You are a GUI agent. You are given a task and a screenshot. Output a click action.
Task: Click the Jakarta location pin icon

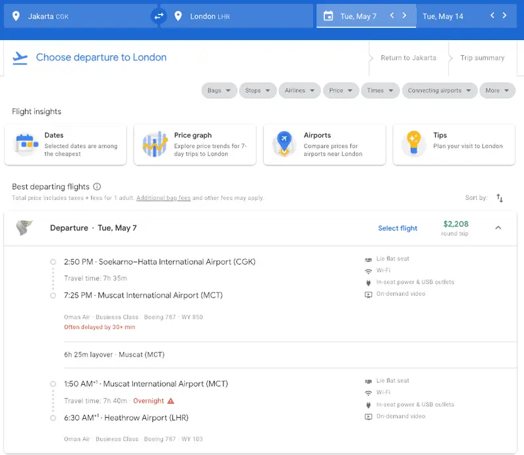click(16, 16)
